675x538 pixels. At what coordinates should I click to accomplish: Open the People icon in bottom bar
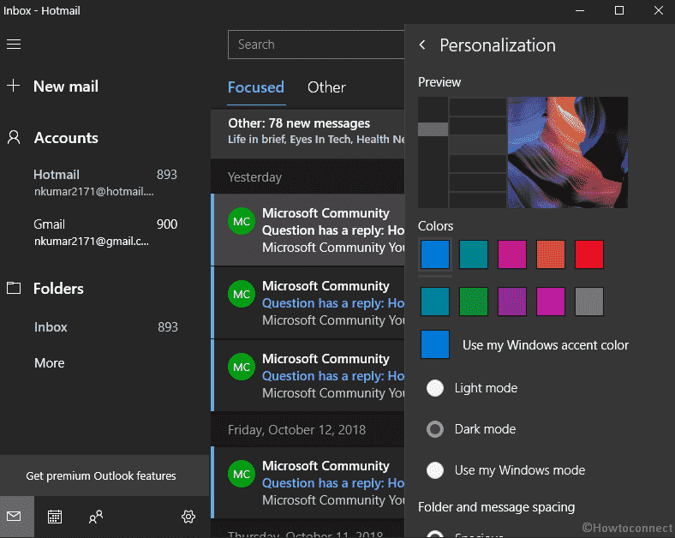[96, 517]
